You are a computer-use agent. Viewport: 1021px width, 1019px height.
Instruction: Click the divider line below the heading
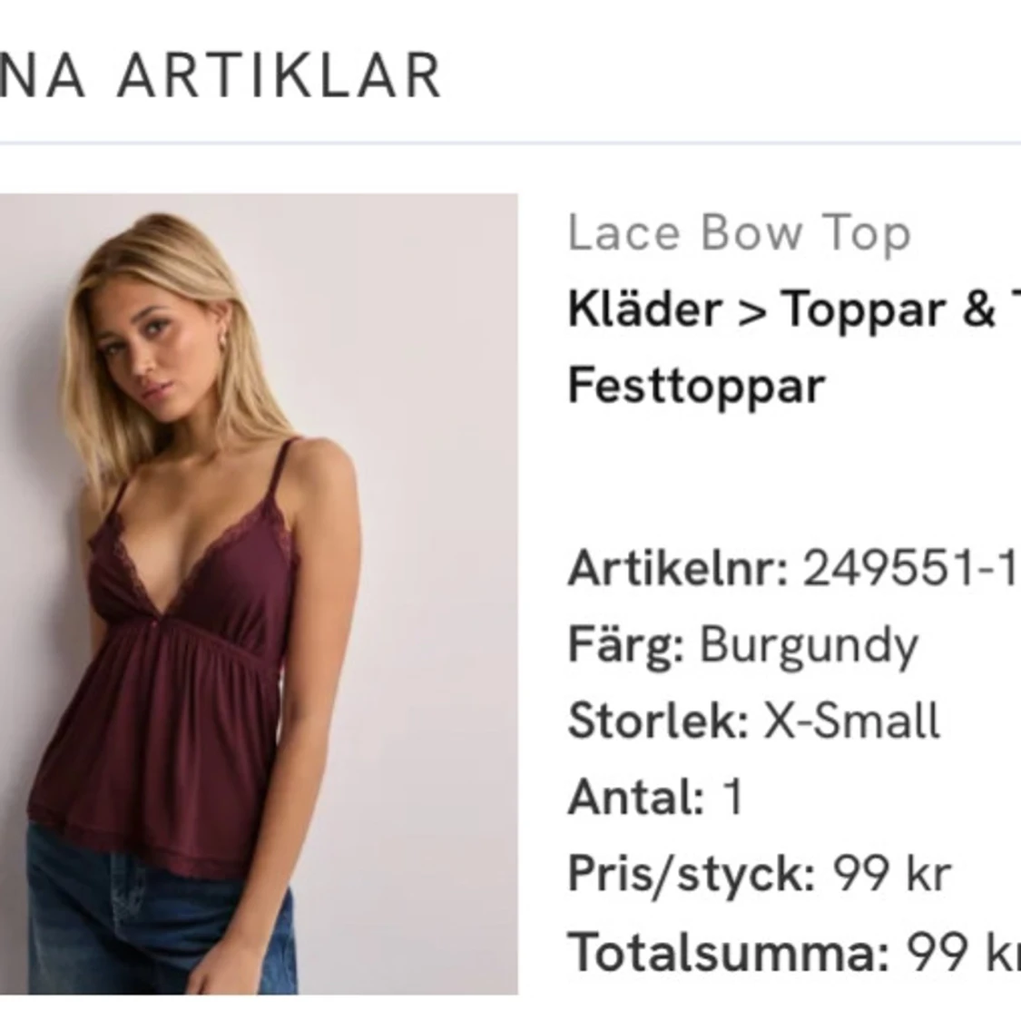pos(510,142)
